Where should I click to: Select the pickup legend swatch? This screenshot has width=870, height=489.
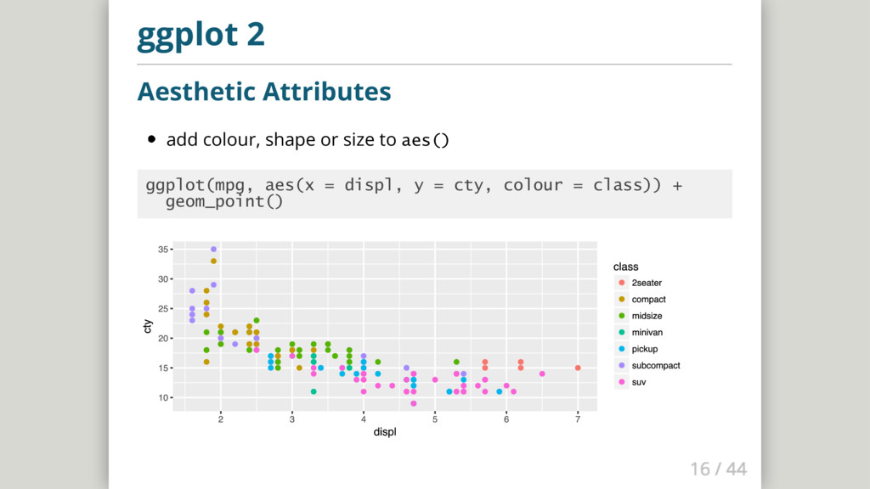(622, 349)
